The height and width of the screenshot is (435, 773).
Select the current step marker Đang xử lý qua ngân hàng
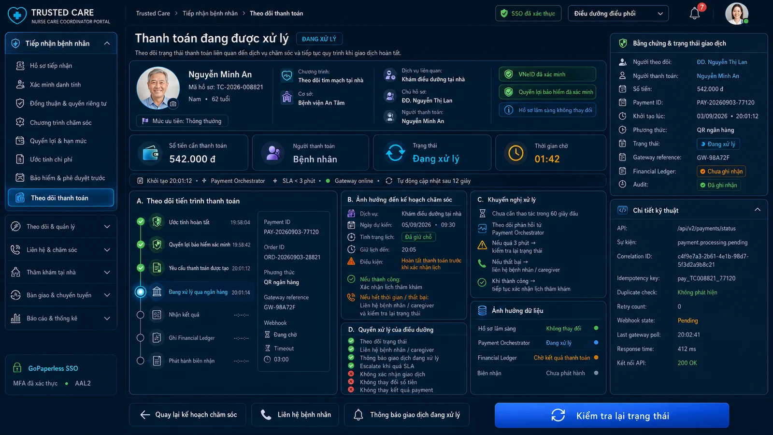[140, 291]
